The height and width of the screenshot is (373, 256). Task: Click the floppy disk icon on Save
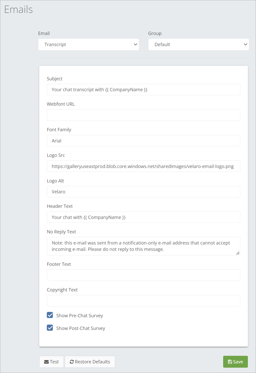click(x=230, y=362)
